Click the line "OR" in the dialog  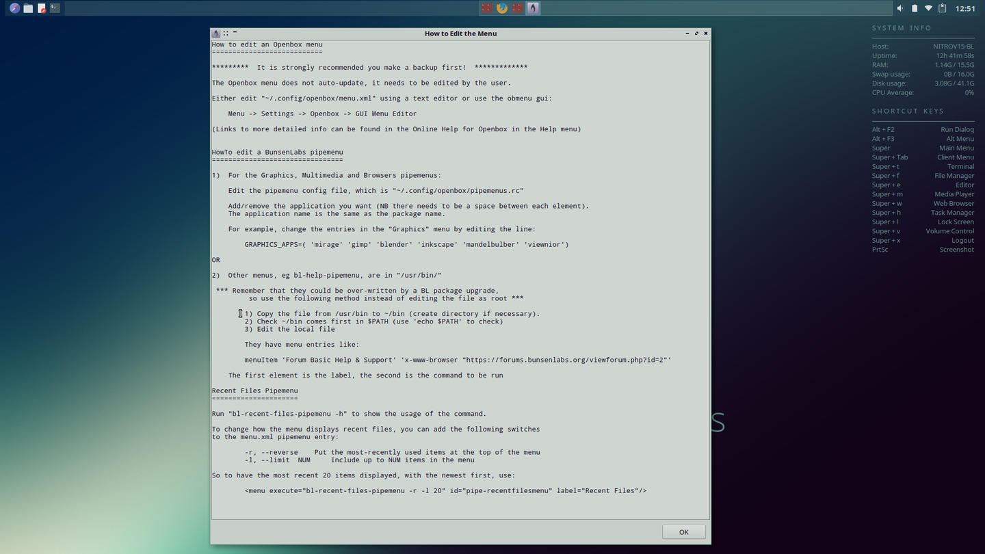[x=216, y=260]
